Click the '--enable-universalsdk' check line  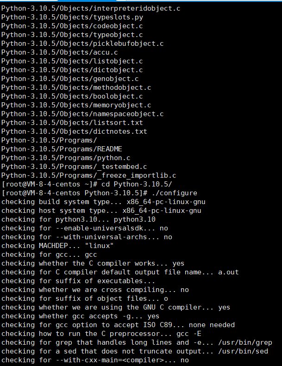(x=84, y=228)
